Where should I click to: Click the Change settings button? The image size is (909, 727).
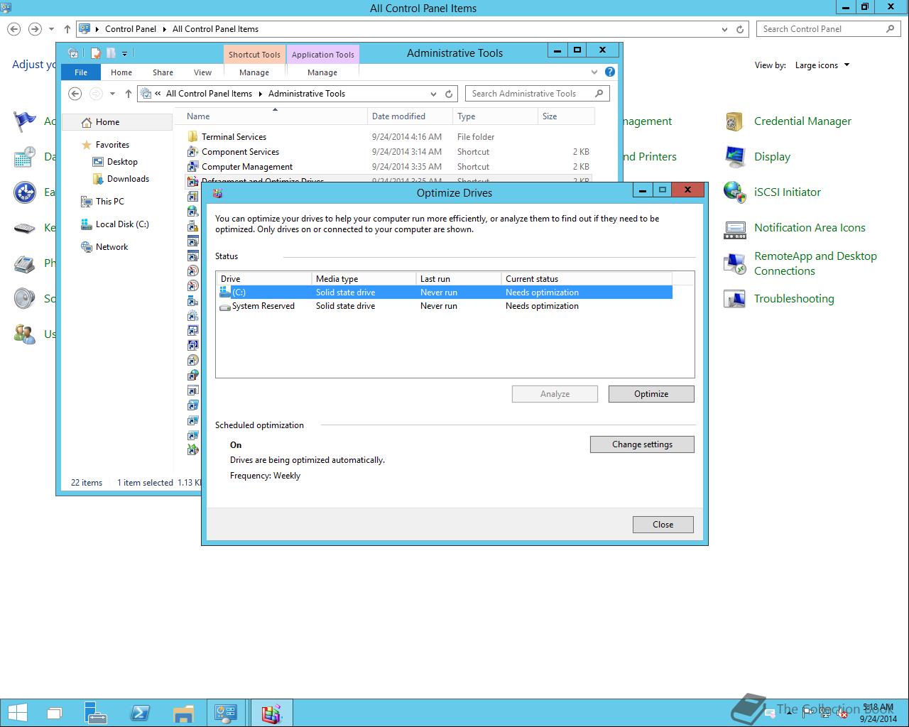pyautogui.click(x=642, y=444)
